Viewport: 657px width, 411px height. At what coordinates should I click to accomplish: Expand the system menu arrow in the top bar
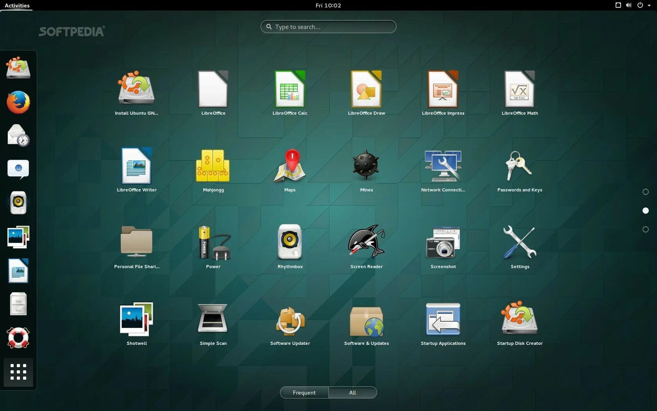pos(649,5)
